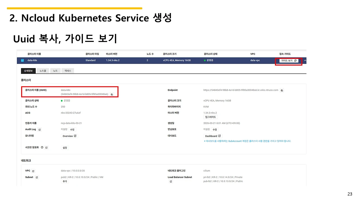Click the 마스터 버전 column header
The height and width of the screenshot is (200, 357).
[112, 54]
